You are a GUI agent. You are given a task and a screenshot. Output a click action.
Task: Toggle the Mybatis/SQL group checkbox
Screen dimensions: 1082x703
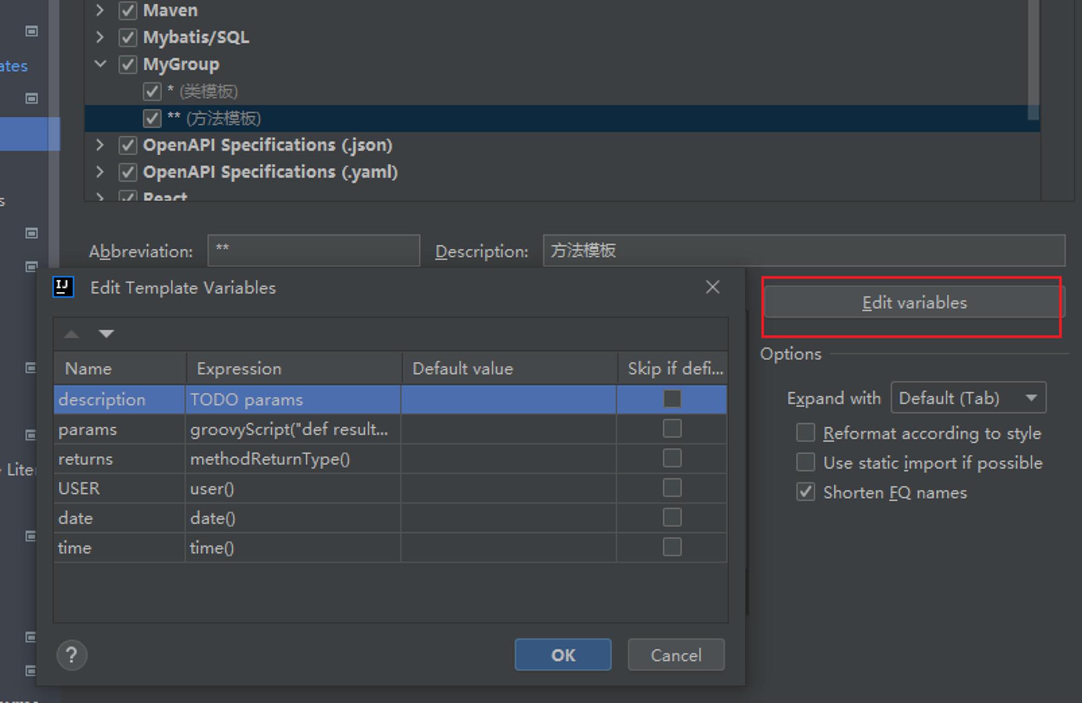click(128, 37)
